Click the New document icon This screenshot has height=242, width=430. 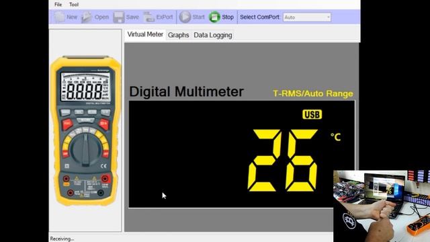coord(59,17)
